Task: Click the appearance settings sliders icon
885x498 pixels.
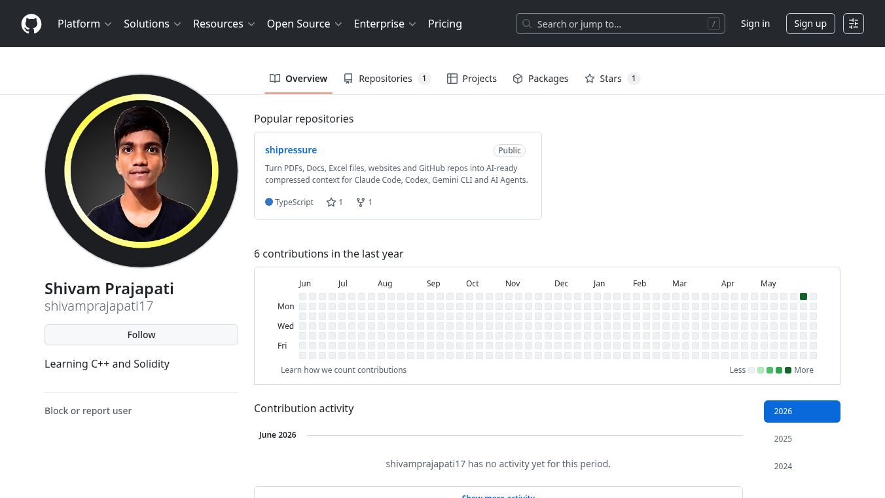Action: pos(854,24)
